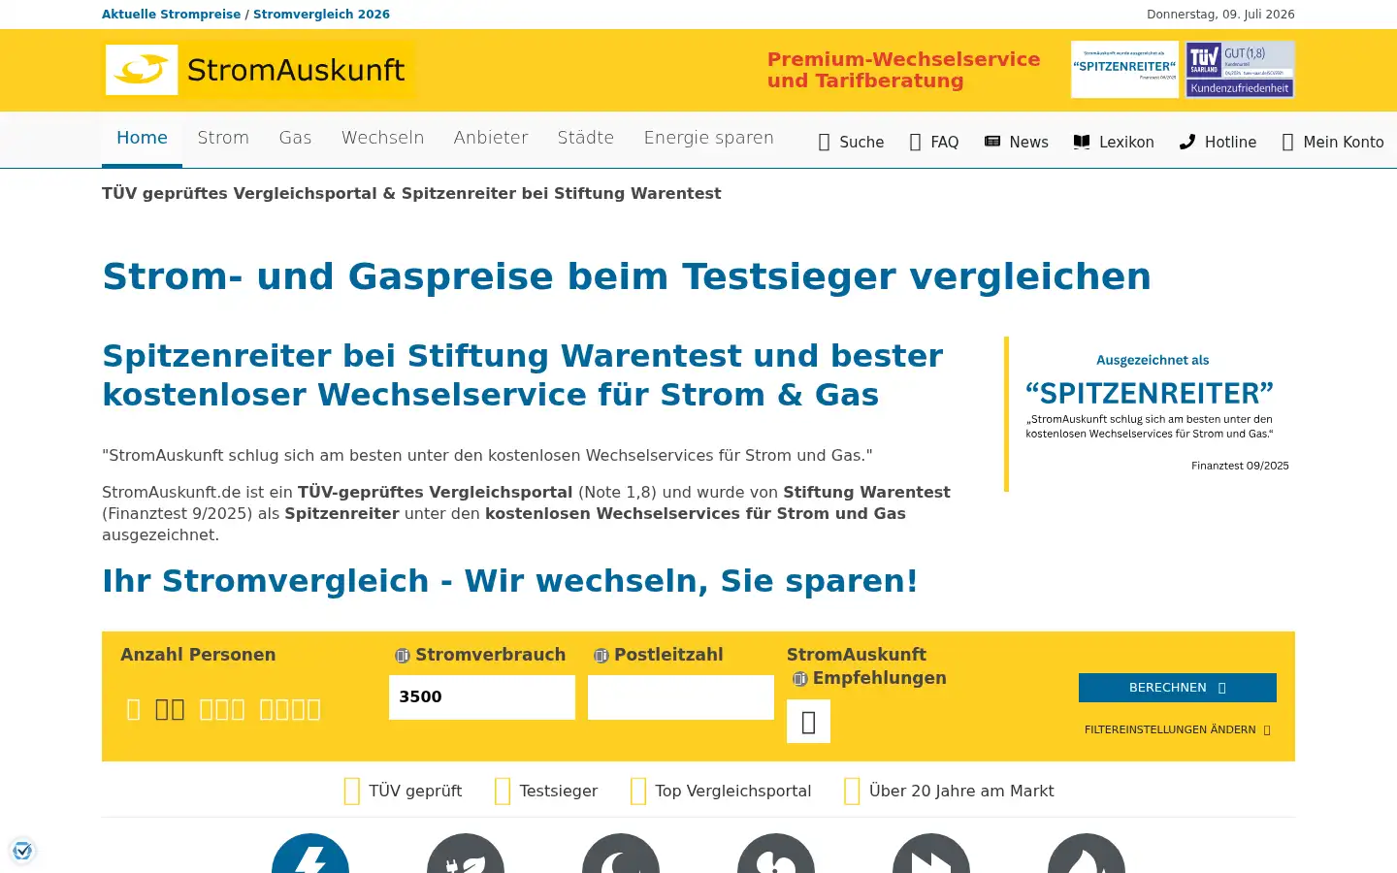This screenshot has height=873, width=1397.
Task: Click the BERECHNEN button
Action: 1178,688
